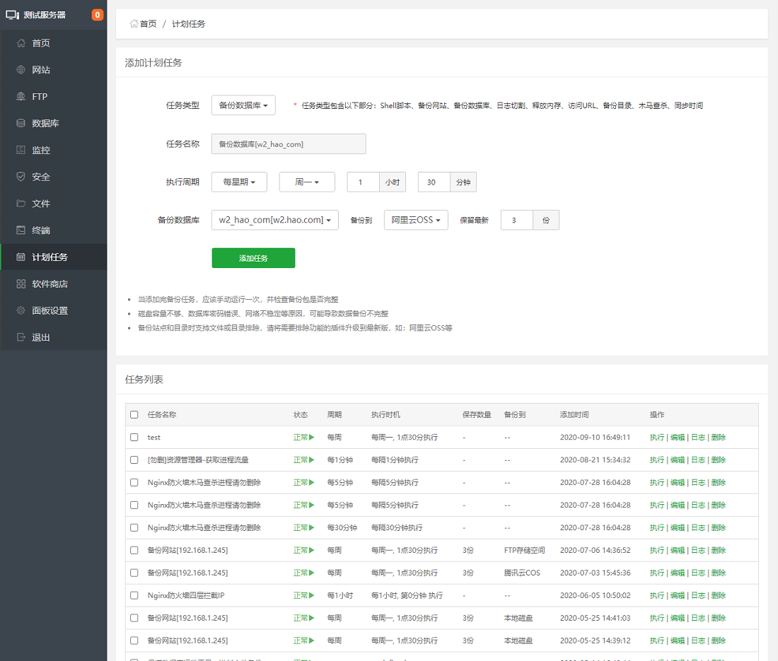
Task: Select the Nginx防火墙四层拦截IP task checkbox
Action: pyautogui.click(x=134, y=596)
